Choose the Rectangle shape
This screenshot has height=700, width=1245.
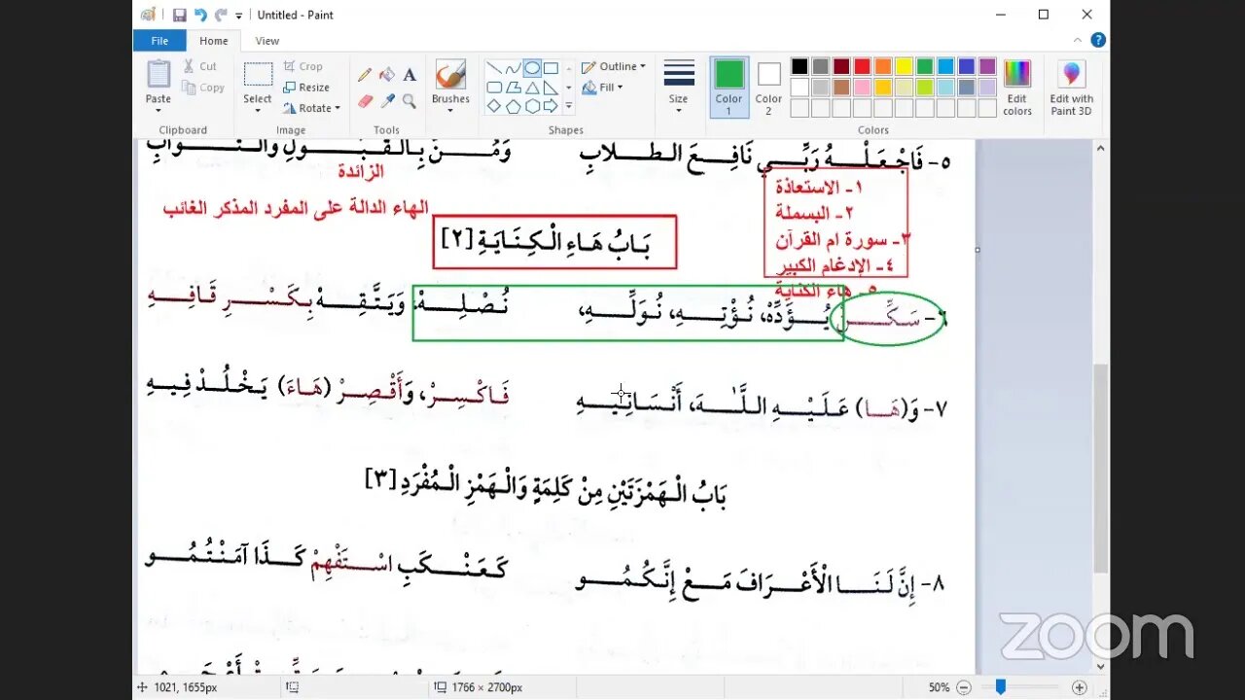pos(551,69)
